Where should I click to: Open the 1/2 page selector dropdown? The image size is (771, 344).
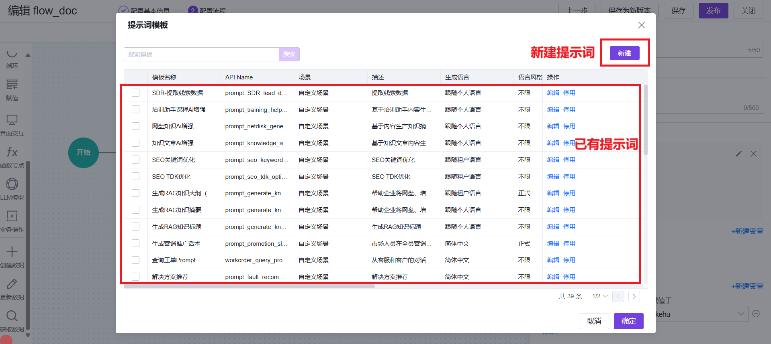point(599,296)
